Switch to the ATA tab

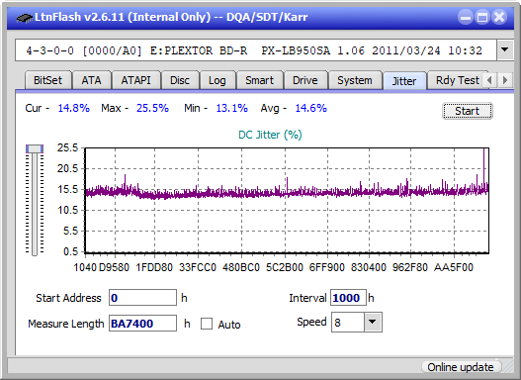pos(91,80)
